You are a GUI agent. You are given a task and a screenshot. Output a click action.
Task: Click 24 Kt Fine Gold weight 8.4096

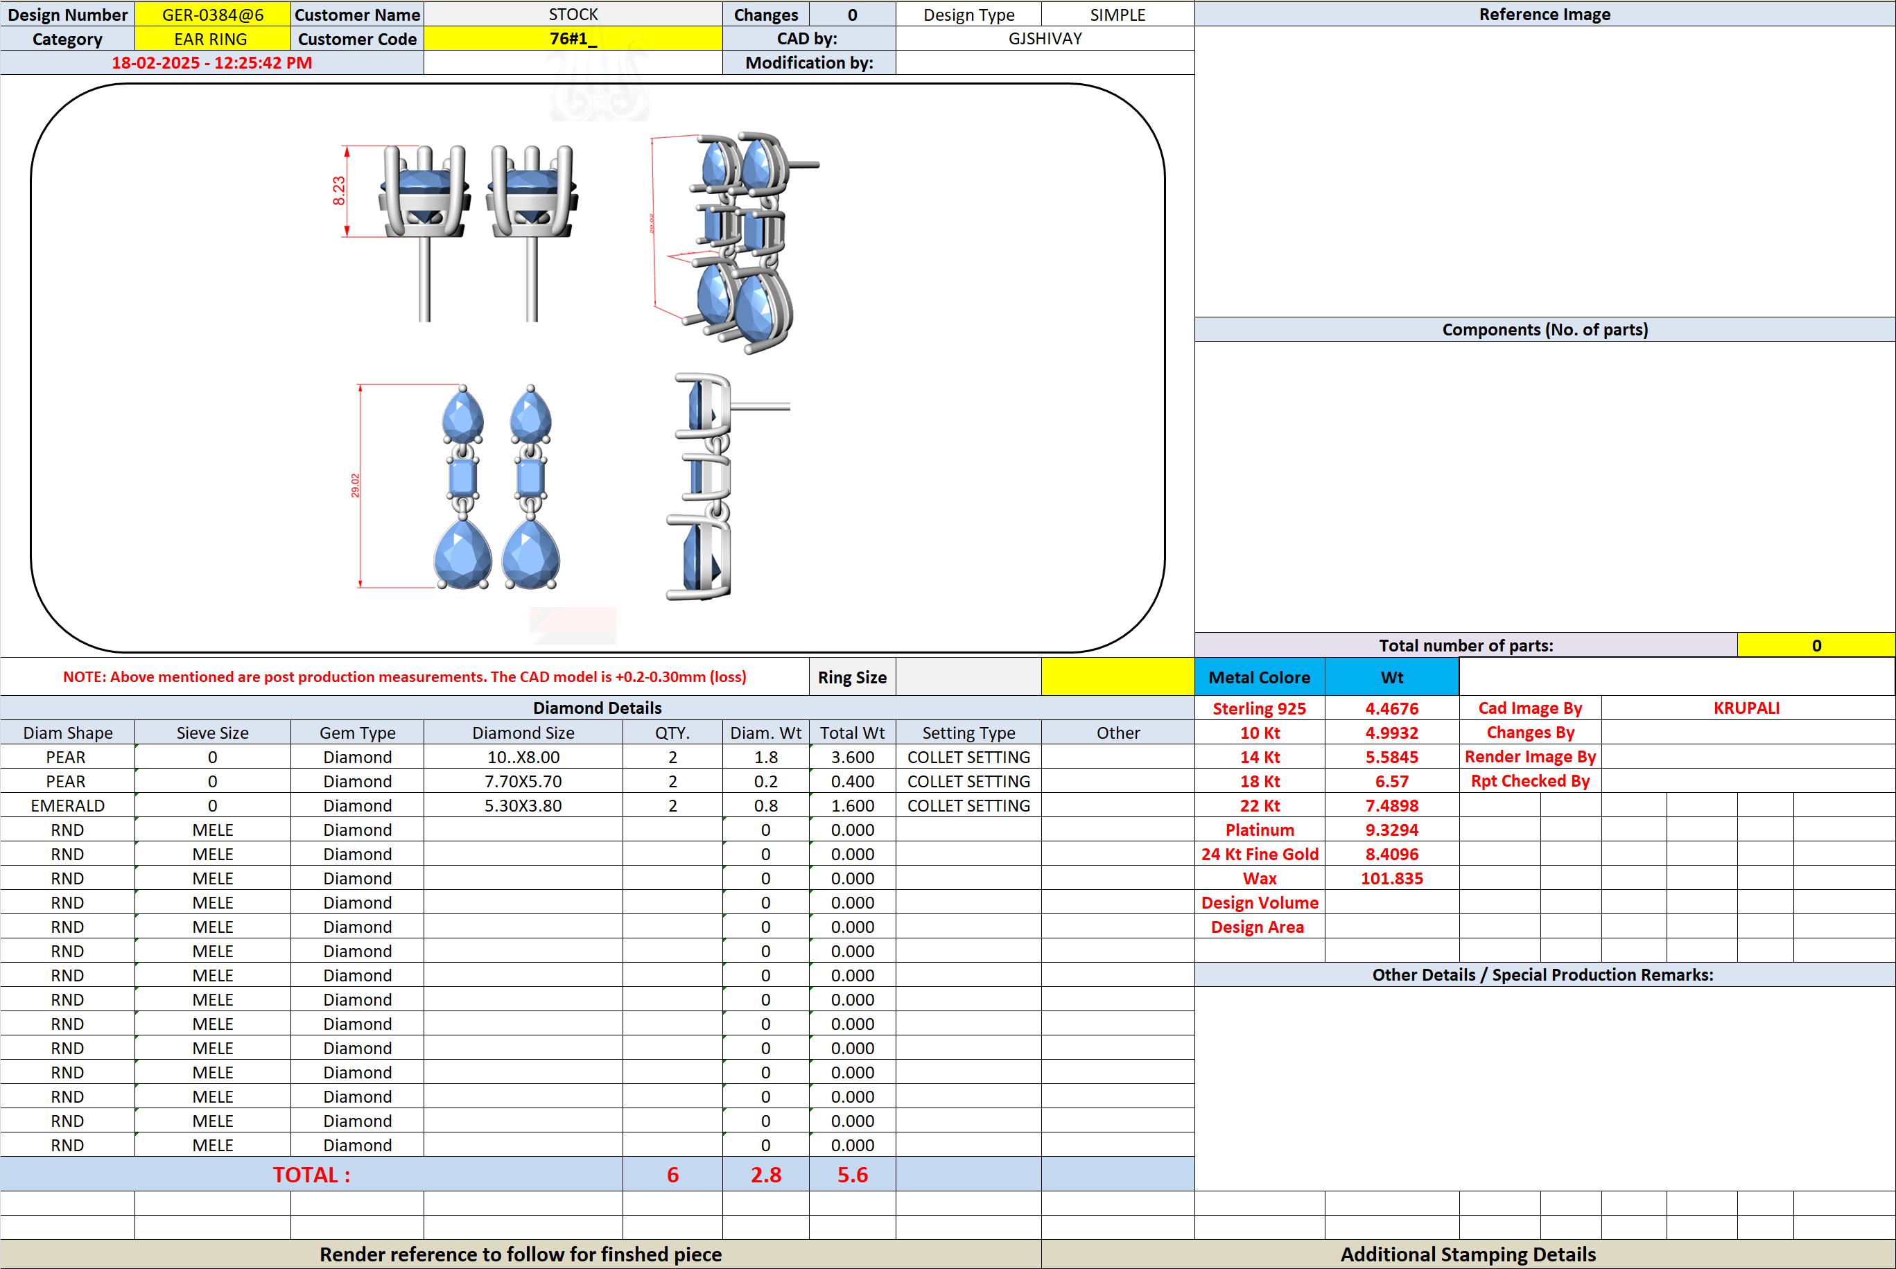click(x=1391, y=854)
